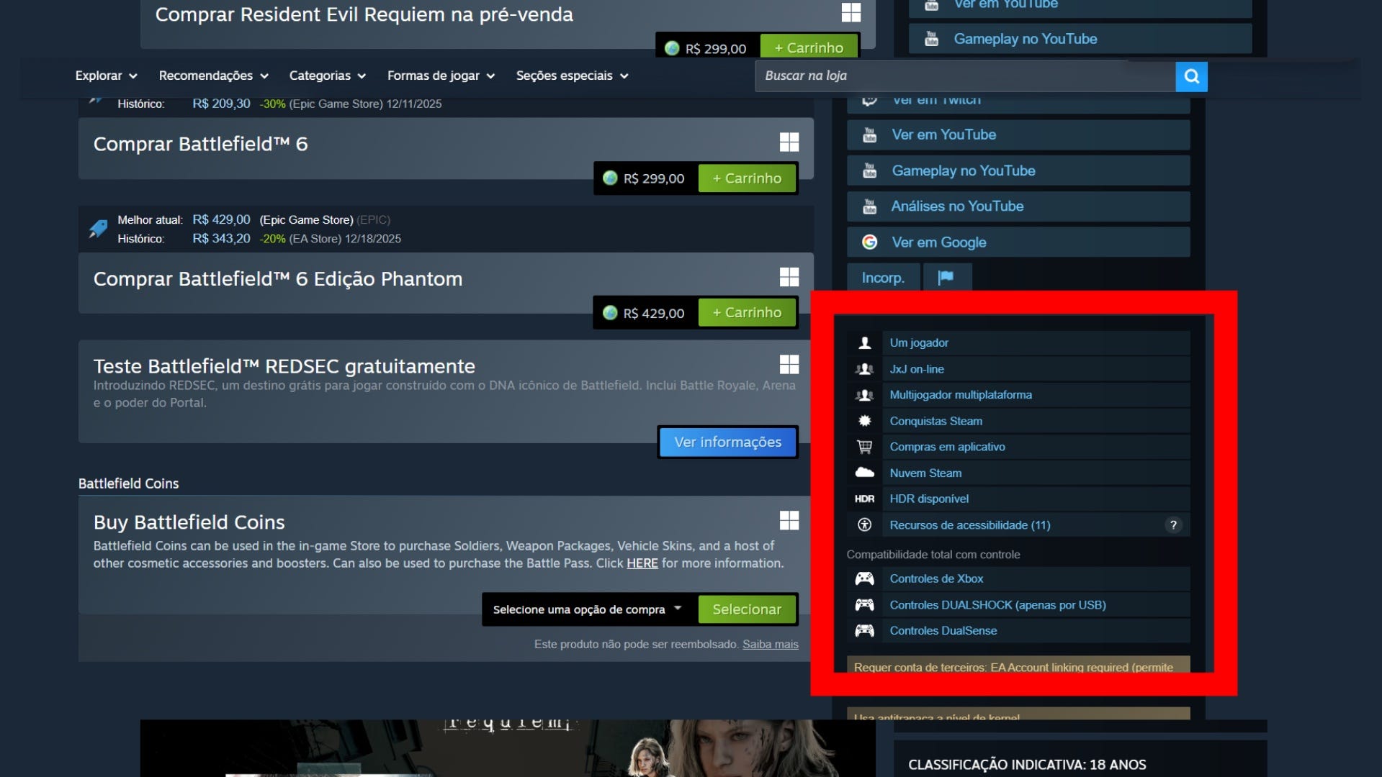Add Resident Evil Requiem pre-order to cart

tap(809, 47)
